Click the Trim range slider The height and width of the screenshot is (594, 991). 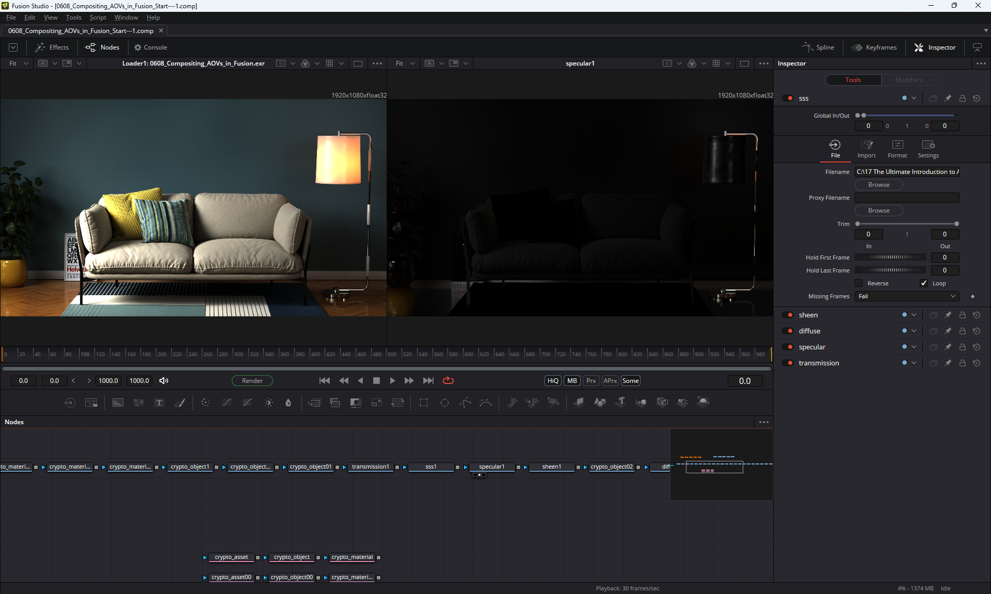click(x=907, y=224)
